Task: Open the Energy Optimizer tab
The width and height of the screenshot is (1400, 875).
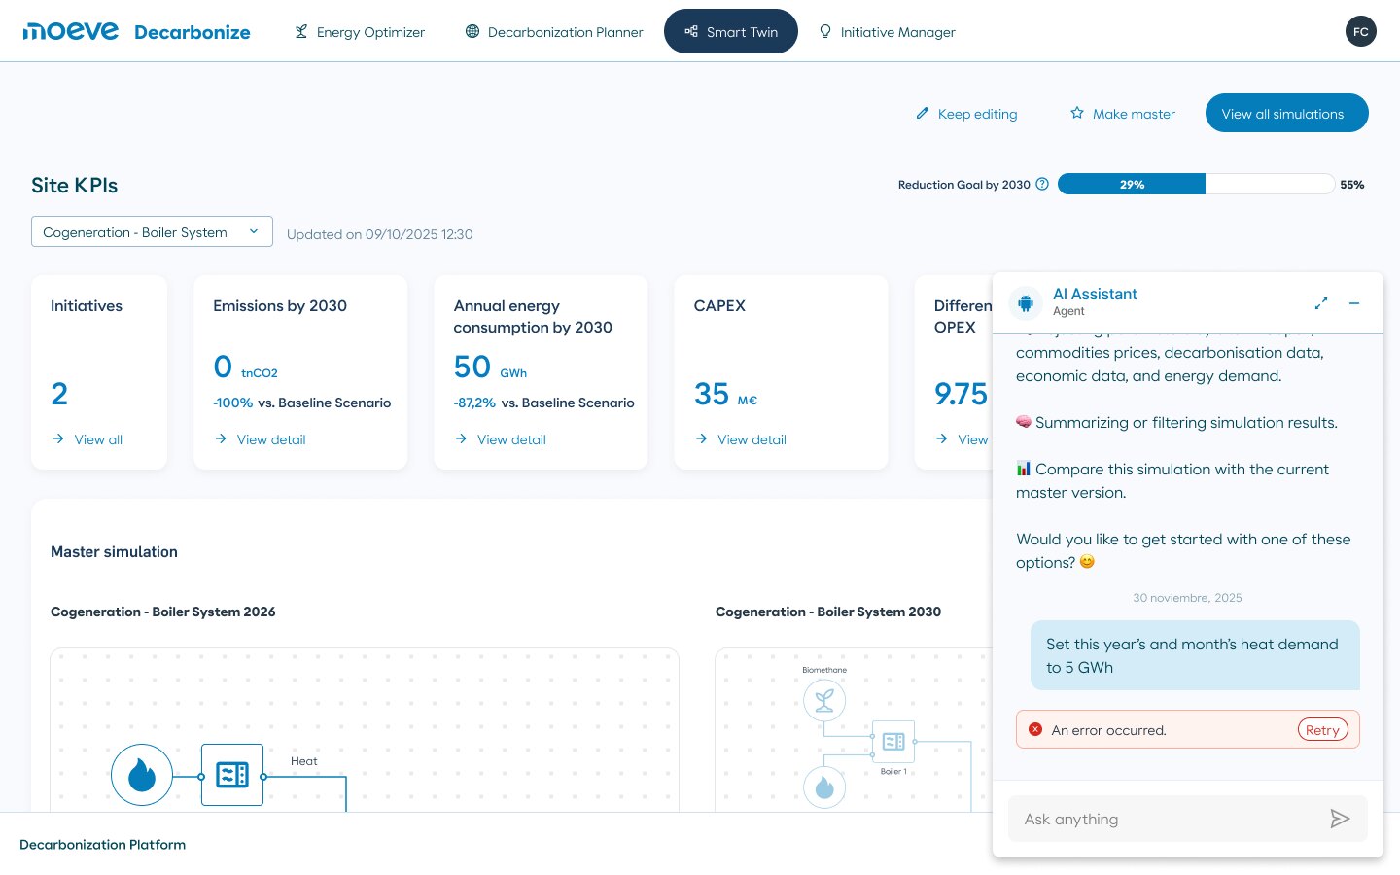Action: [x=360, y=32]
